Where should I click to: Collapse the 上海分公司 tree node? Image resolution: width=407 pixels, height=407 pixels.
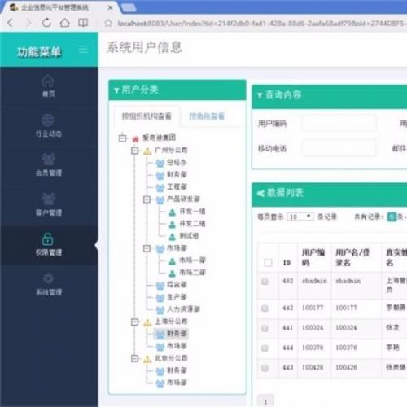click(x=135, y=322)
